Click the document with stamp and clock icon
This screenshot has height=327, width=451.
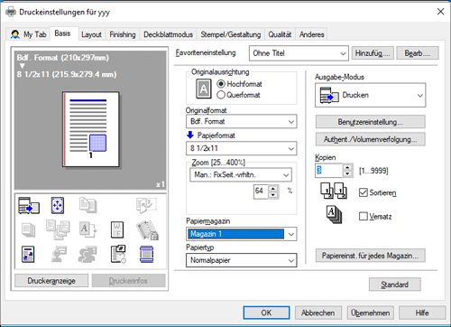[x=118, y=254]
